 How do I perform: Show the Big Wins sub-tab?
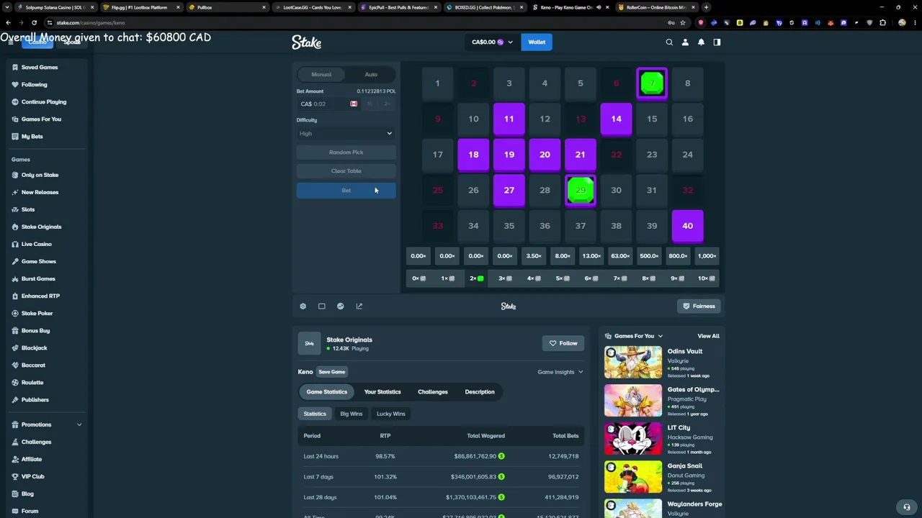(x=352, y=414)
